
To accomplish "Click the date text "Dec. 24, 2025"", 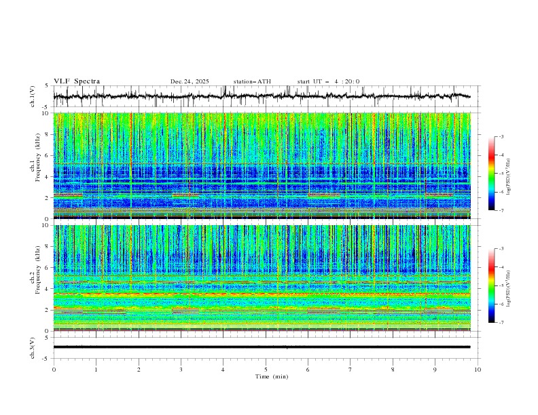I will coord(190,81).
